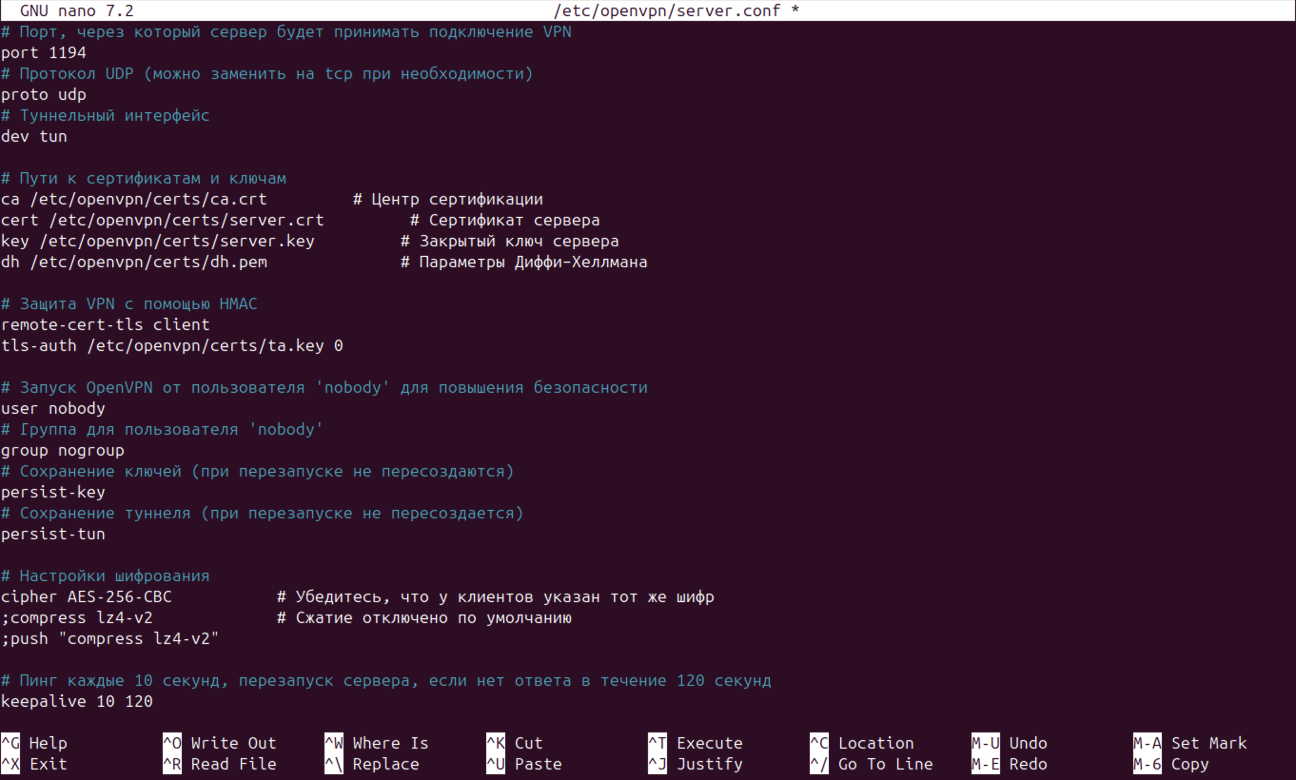Click the '# Протокол UDP' comment line

tap(267, 74)
